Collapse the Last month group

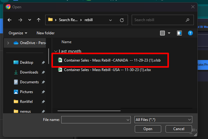click(x=55, y=51)
